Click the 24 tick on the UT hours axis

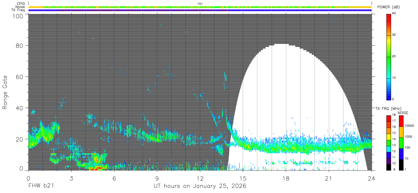[x=372, y=178]
